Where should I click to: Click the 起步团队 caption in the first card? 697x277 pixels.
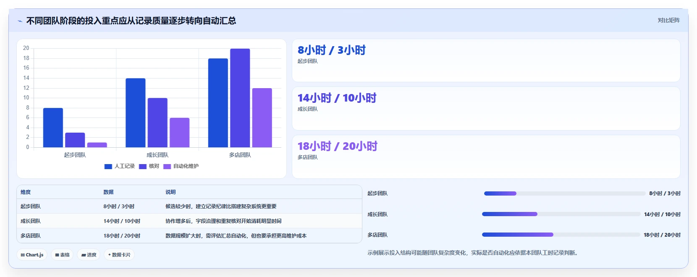[x=308, y=61]
